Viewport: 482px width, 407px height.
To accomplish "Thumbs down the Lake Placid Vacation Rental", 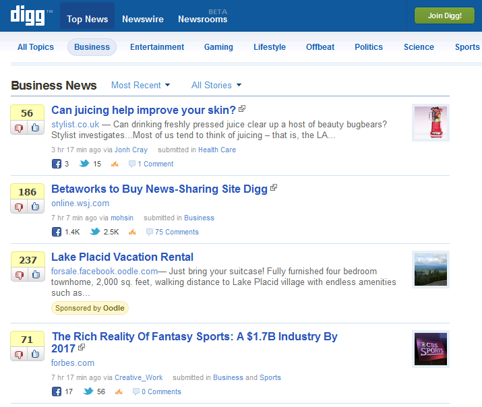I will coord(20,275).
